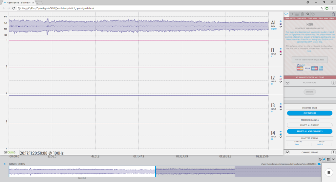This screenshot has width=336, height=182.
Task: Expand the Filter Options section
Action: [x=287, y=83]
